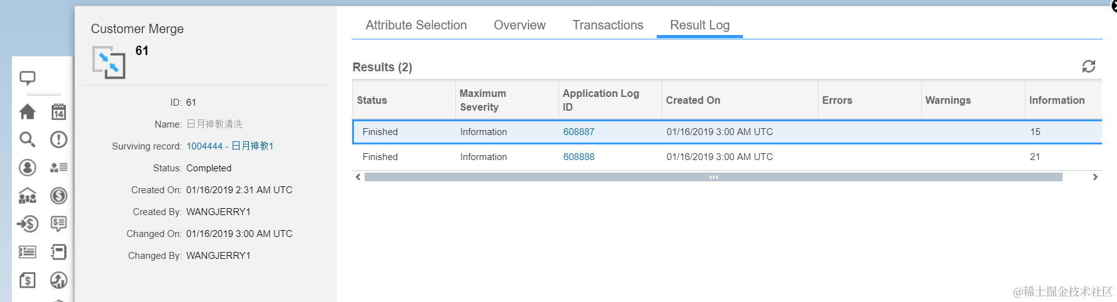This screenshot has width=1117, height=302.
Task: Click the ID value 61 field
Action: point(191,103)
